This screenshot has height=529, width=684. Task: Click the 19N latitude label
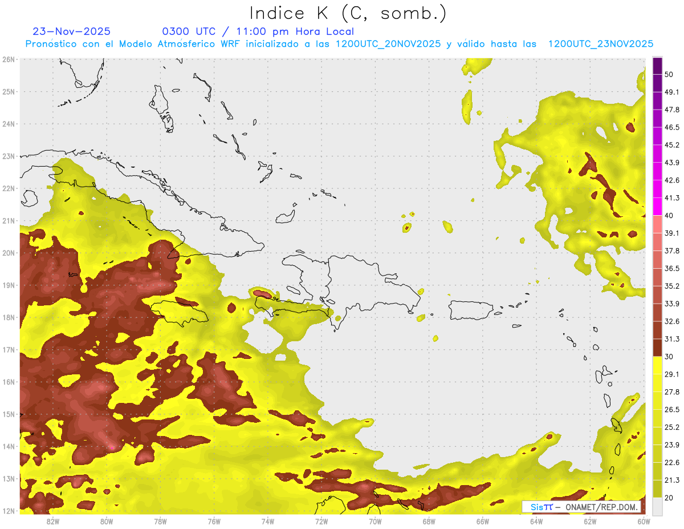point(9,285)
